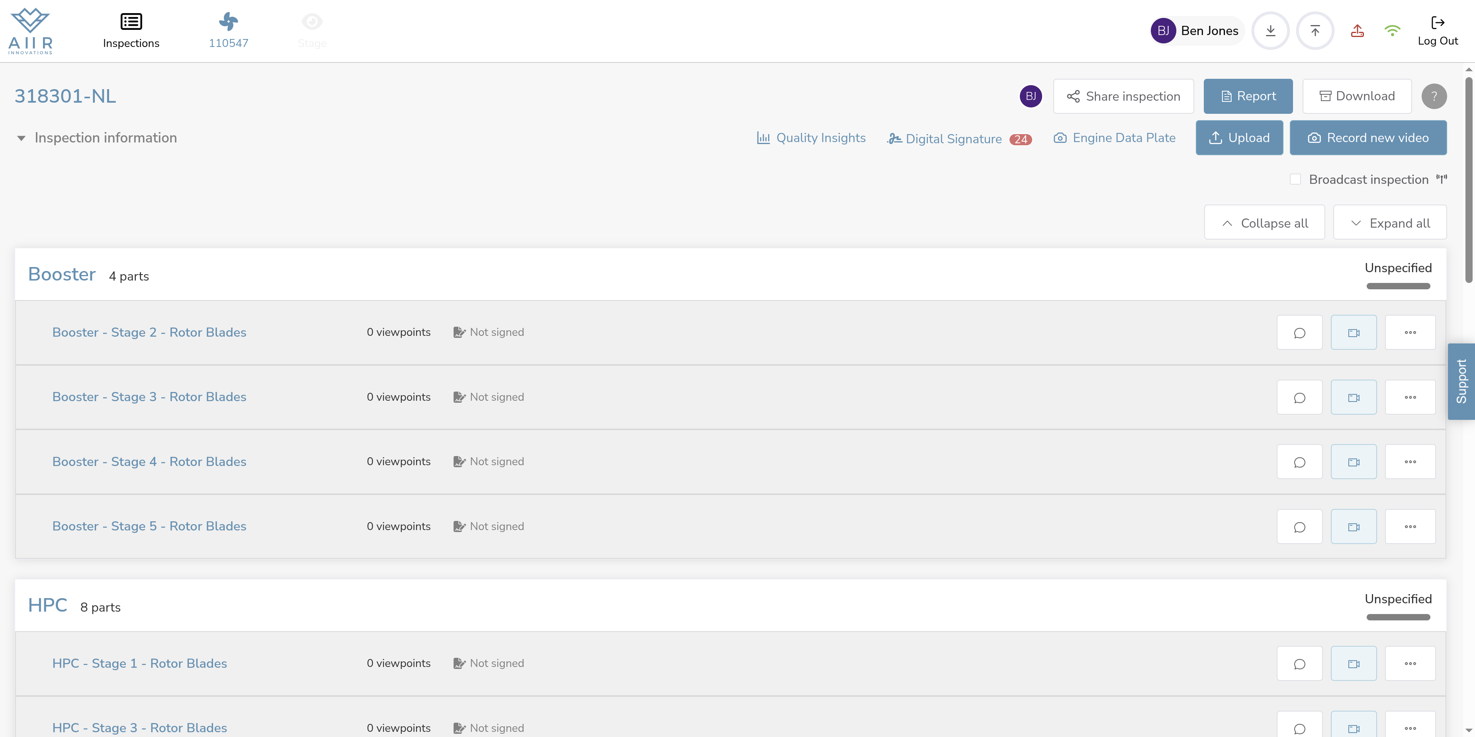The height and width of the screenshot is (737, 1475).
Task: Click the gray help question mark icon
Action: (1434, 96)
